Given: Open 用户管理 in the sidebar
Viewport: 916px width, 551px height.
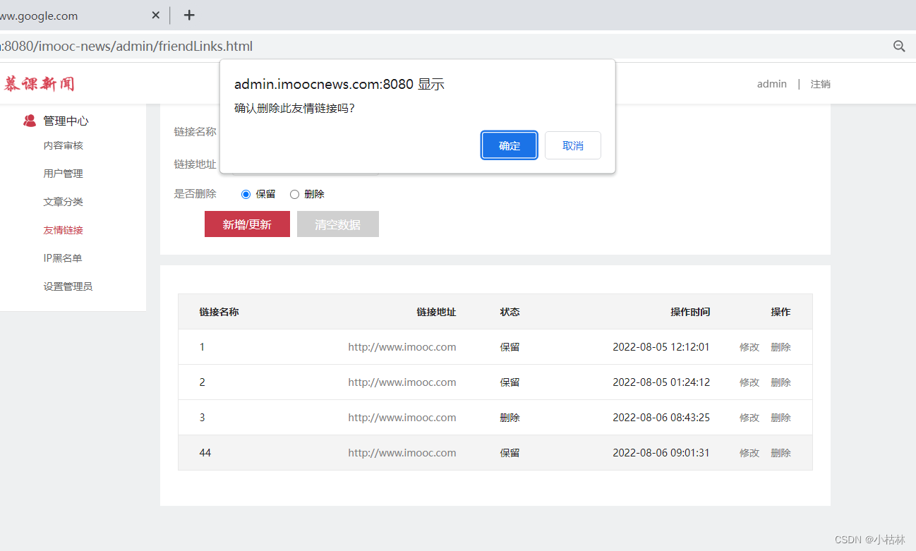Looking at the screenshot, I should [64, 173].
